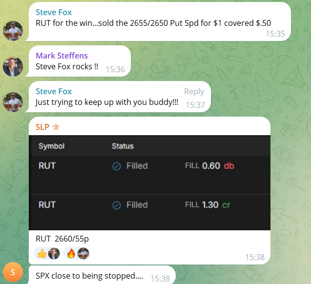The width and height of the screenshot is (311, 284).
Task: Click Mark Steffens' profile picture
Action: point(13,66)
